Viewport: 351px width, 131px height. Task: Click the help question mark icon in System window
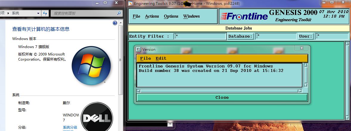click(x=115, y=23)
